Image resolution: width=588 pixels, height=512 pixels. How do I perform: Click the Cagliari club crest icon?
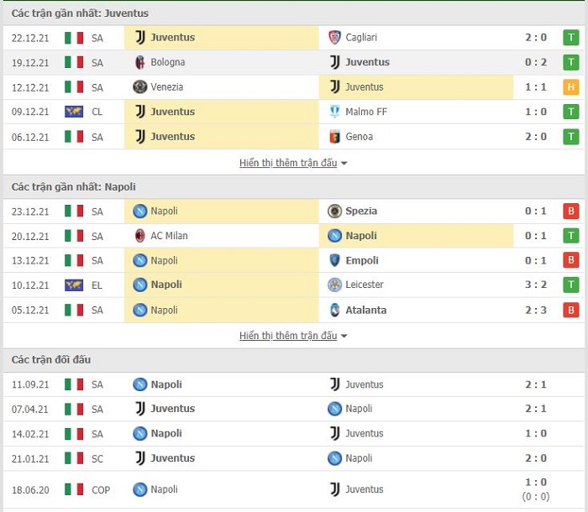click(334, 38)
